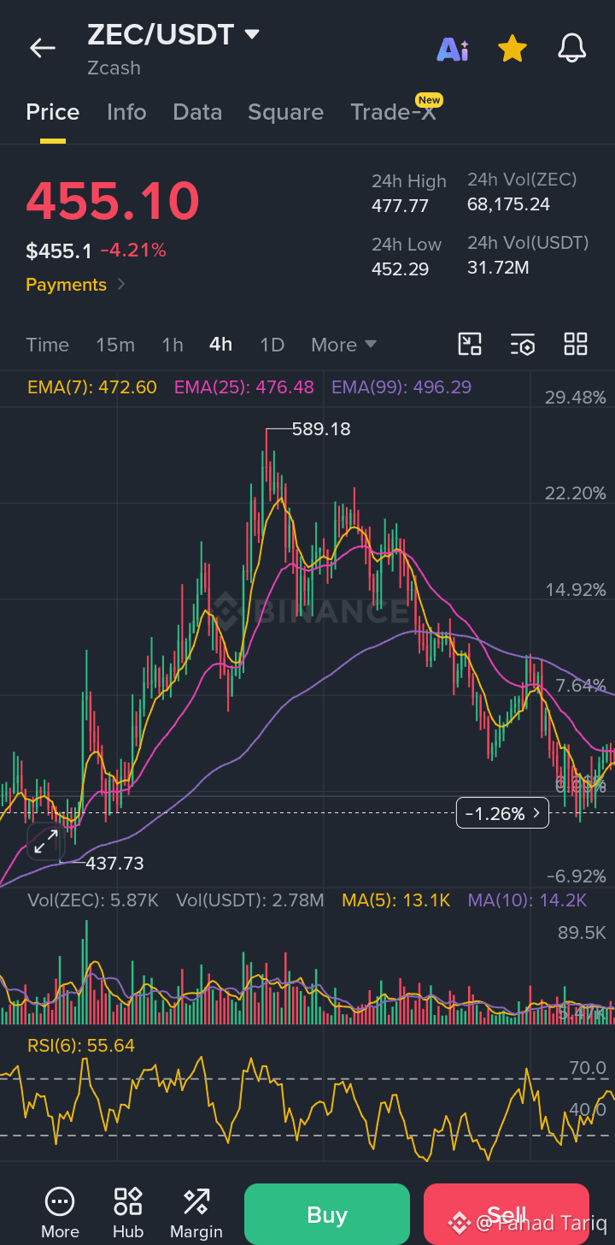Click the -4.21% change percentage
615x1245 pixels.
[133, 251]
